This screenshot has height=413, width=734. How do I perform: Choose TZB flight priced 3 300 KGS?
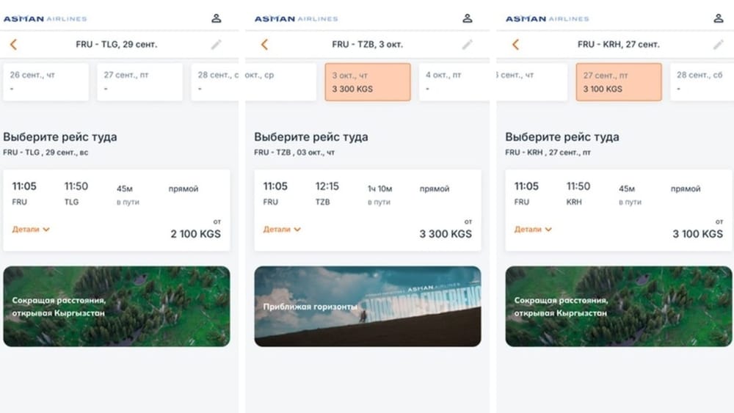[368, 210]
